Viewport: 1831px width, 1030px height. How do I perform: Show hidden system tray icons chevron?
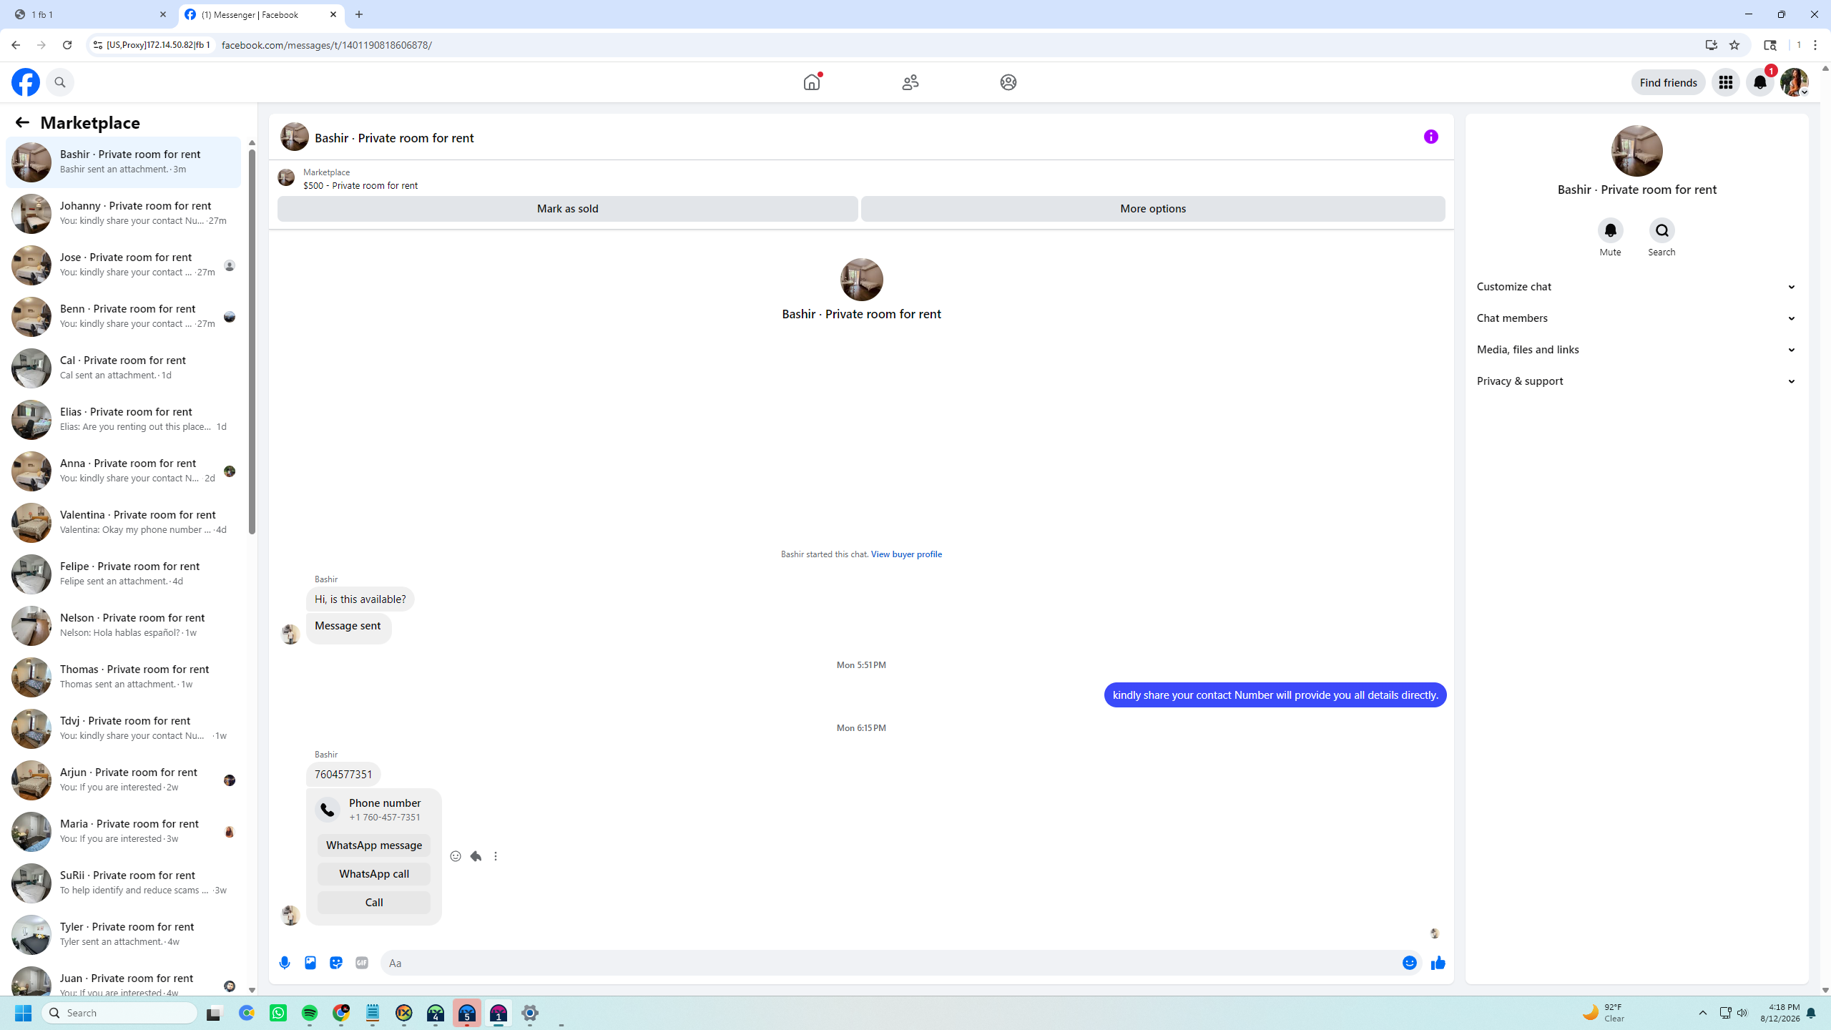(1702, 1013)
